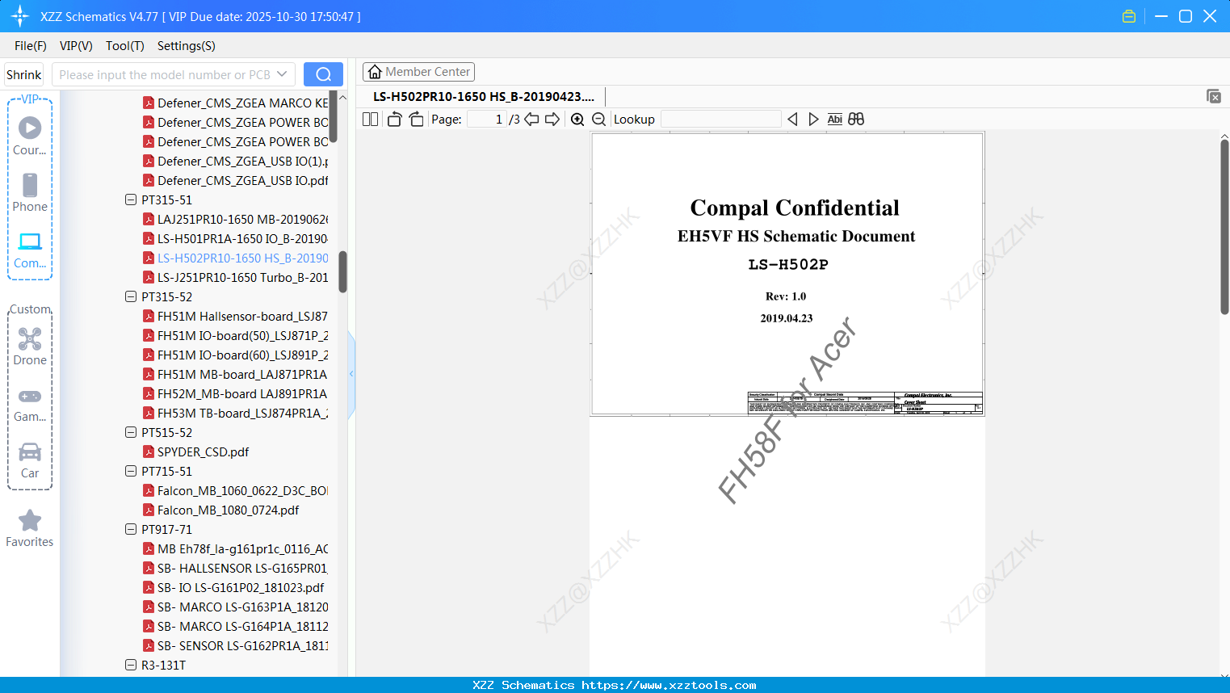Image resolution: width=1230 pixels, height=693 pixels.
Task: Collapse the PT917-71 folder
Action: [x=131, y=529]
